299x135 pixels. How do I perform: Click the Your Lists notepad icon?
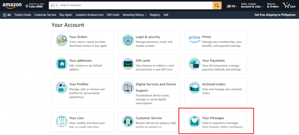(x=61, y=121)
